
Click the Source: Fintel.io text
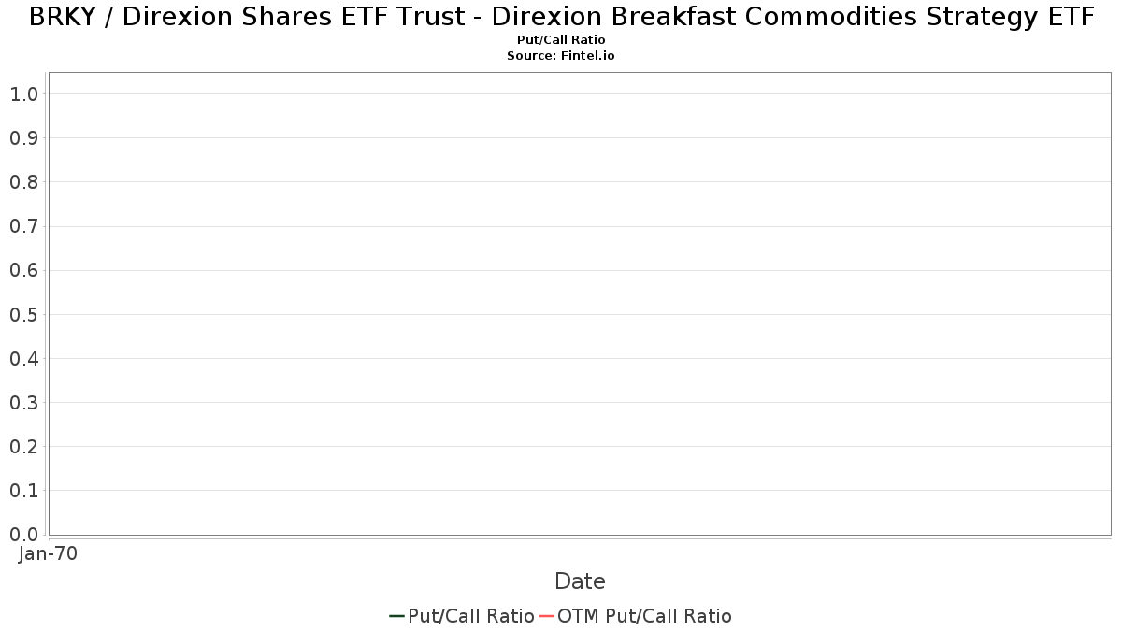tap(561, 56)
